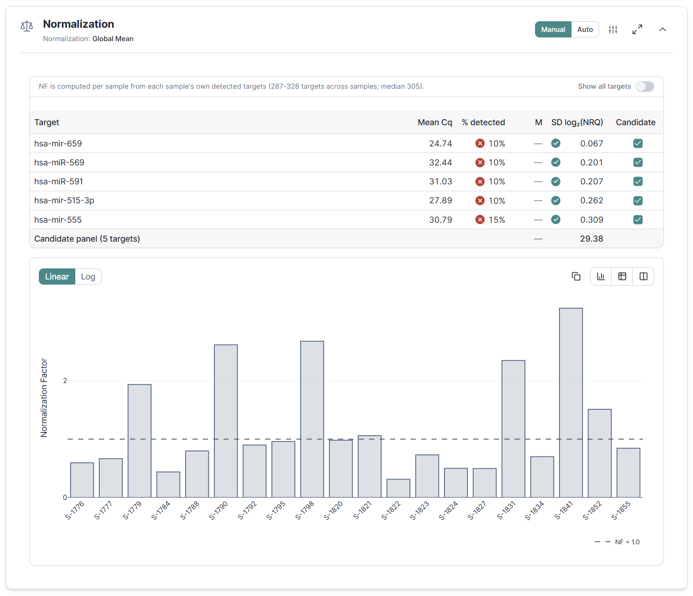The width and height of the screenshot is (693, 596).
Task: Click Mean Cq value 24.74
Action: 441,144
